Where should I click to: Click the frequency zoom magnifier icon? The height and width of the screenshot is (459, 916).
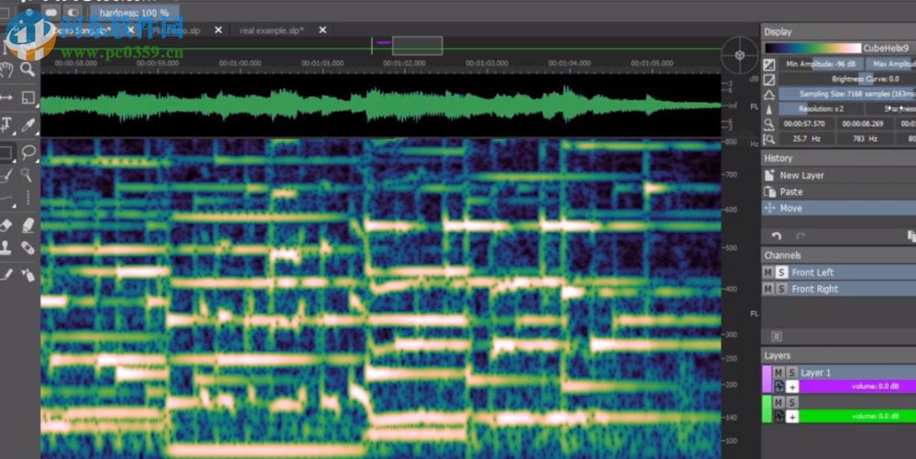[769, 139]
